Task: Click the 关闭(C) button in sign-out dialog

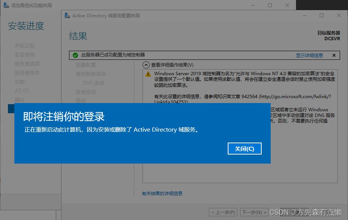Action: [x=244, y=149]
